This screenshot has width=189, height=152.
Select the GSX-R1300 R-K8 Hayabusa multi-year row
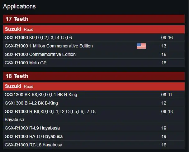pyautogui.click(x=94, y=115)
